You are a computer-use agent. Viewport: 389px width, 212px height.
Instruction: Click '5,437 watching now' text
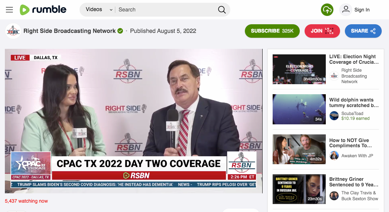pos(26,201)
